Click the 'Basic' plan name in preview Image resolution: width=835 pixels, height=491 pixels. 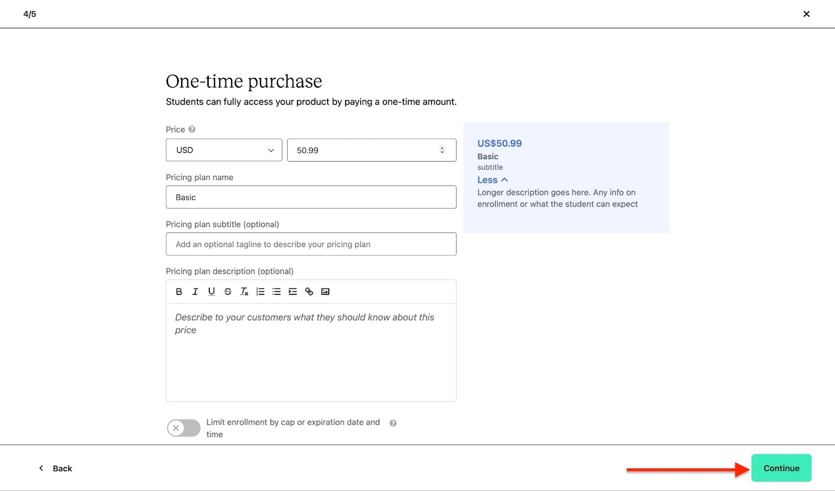click(488, 157)
